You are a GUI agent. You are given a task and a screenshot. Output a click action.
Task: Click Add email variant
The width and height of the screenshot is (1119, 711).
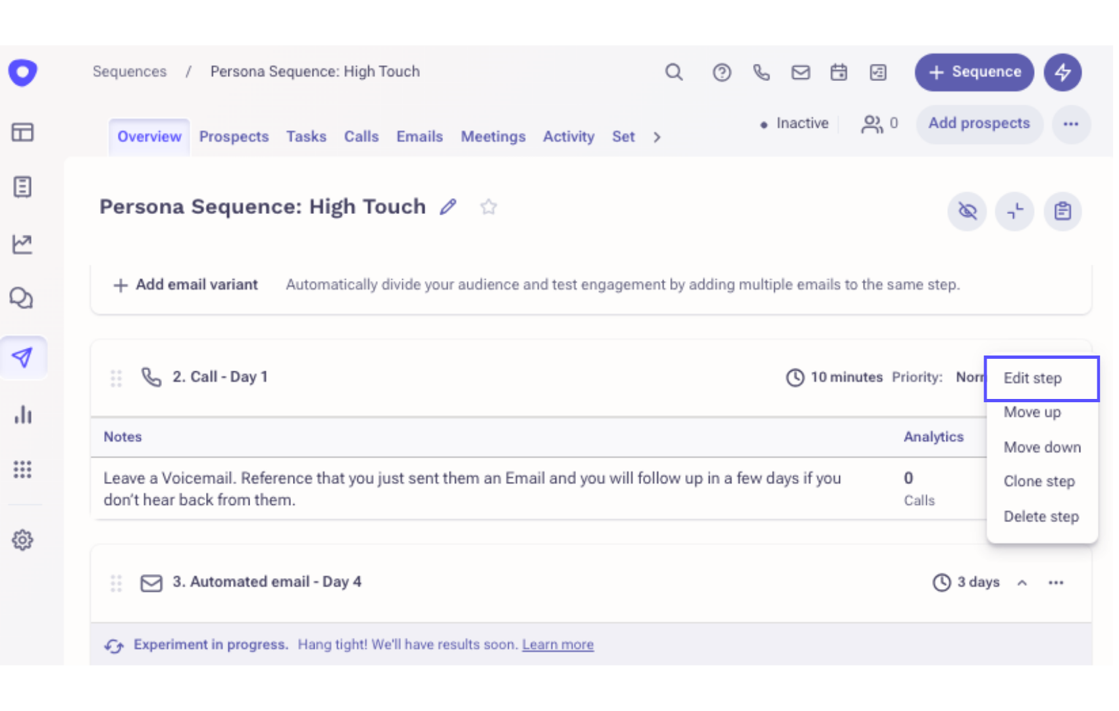point(186,285)
